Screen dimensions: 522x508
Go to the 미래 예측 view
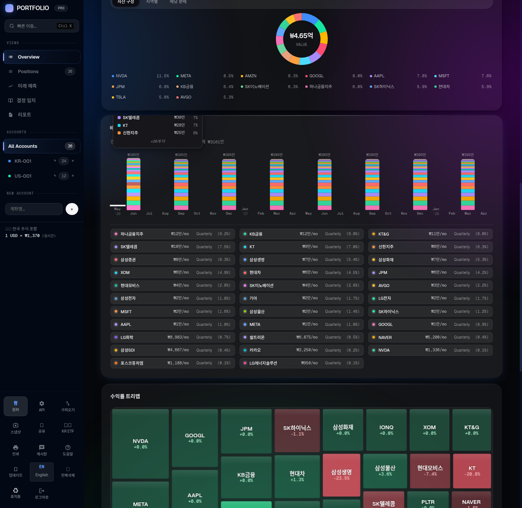point(42,86)
